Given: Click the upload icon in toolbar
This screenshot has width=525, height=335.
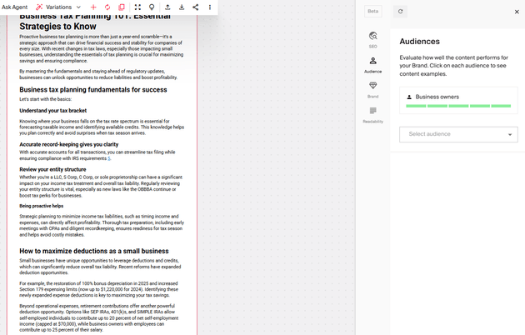Looking at the screenshot, I should (x=167, y=7).
